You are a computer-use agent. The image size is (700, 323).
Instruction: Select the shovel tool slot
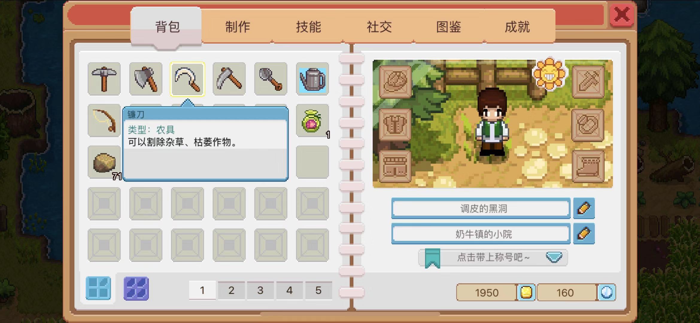tap(271, 79)
